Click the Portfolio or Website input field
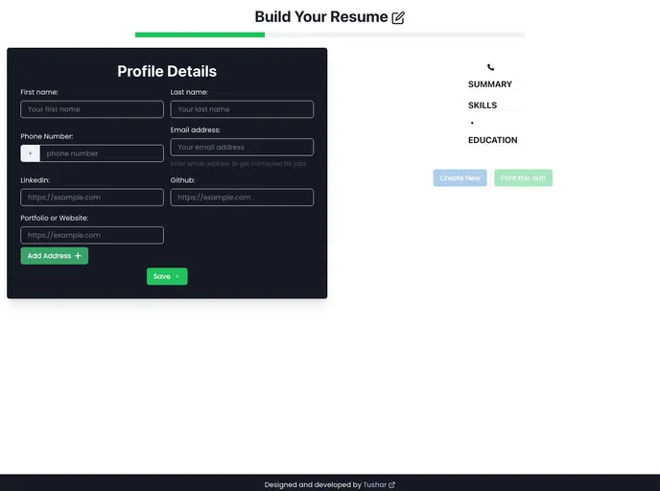 point(92,235)
